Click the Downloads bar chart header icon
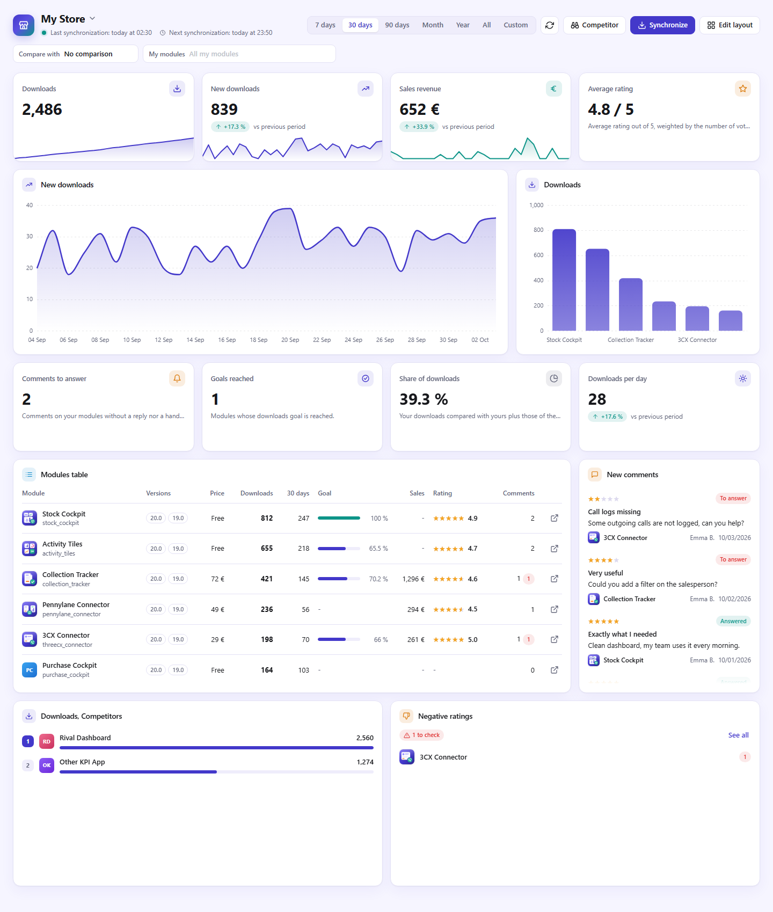 pos(532,185)
